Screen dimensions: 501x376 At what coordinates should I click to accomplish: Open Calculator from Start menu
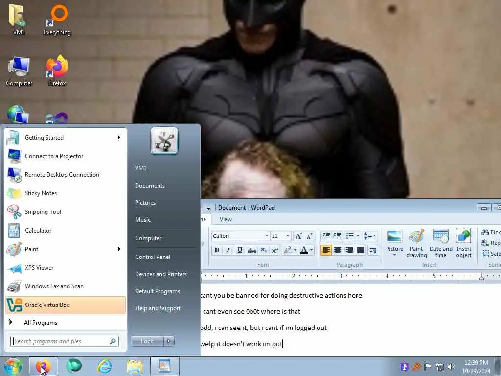coord(66,230)
